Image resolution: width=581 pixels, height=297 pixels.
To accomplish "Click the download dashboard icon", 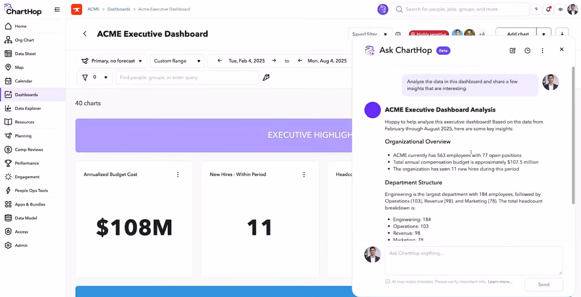I will [x=562, y=34].
